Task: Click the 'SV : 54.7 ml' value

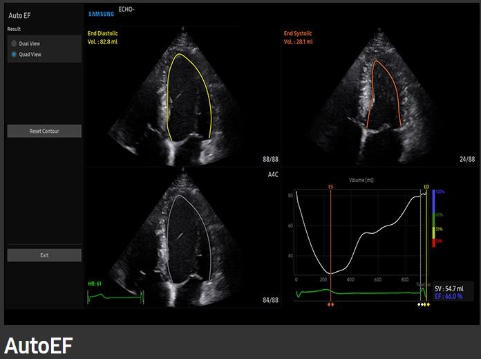Action: pyautogui.click(x=449, y=288)
